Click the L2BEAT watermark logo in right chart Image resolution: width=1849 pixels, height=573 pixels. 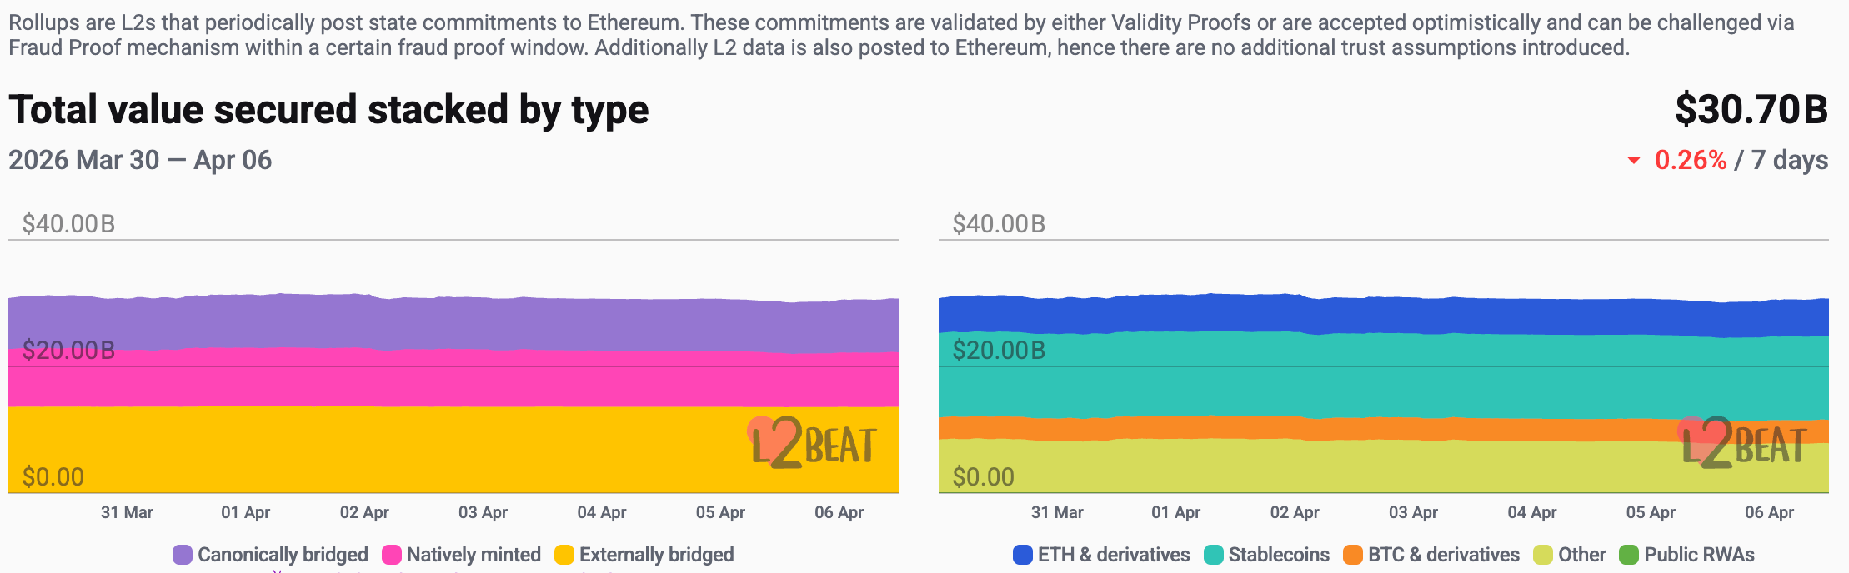click(x=1743, y=443)
